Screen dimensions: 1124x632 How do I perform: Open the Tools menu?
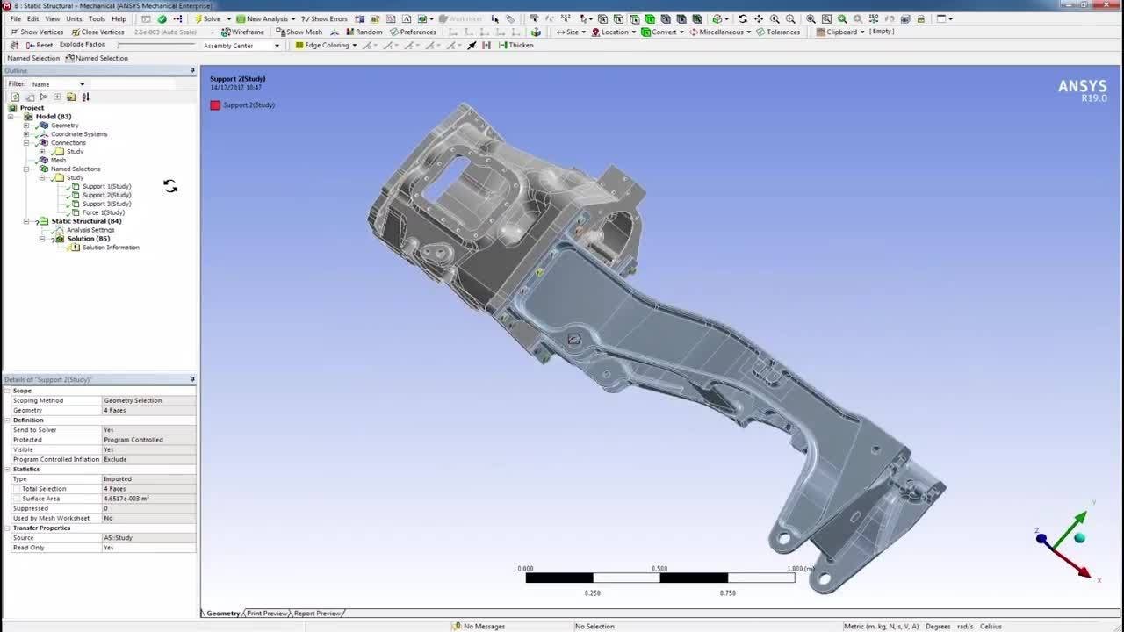click(x=97, y=18)
